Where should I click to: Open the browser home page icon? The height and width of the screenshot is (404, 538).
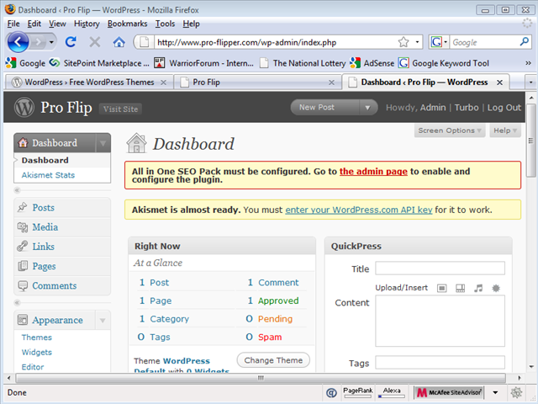click(119, 42)
